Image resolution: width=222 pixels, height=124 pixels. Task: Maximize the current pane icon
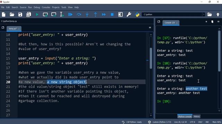[120, 14]
